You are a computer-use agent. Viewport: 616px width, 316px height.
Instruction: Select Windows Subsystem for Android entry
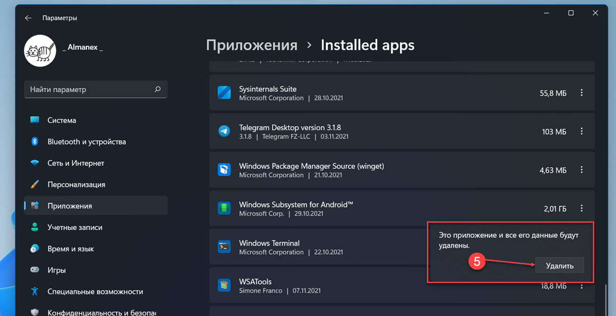point(402,209)
